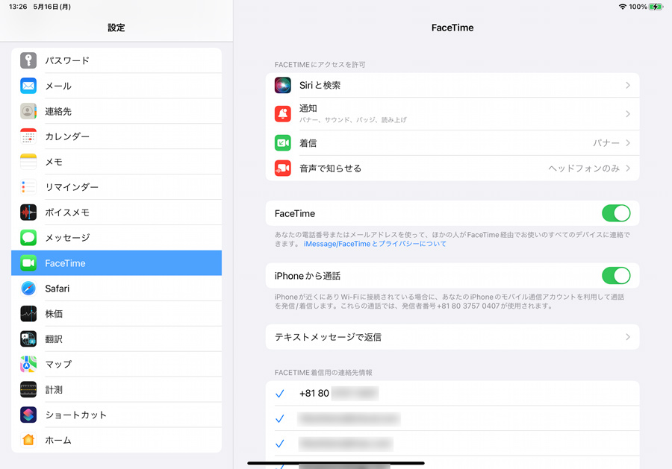This screenshot has height=469, width=672.
Task: Disable the iPhoneから通話 switch
Action: 616,276
